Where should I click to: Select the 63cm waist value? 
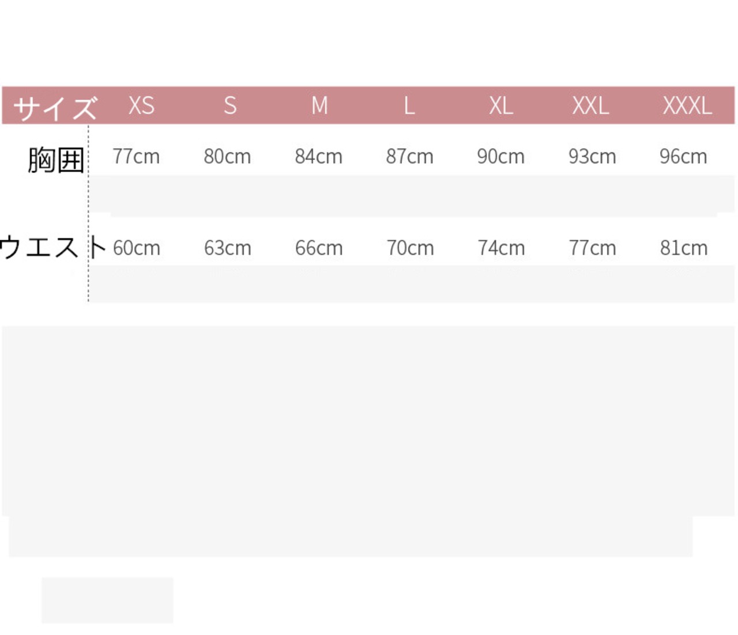228,248
